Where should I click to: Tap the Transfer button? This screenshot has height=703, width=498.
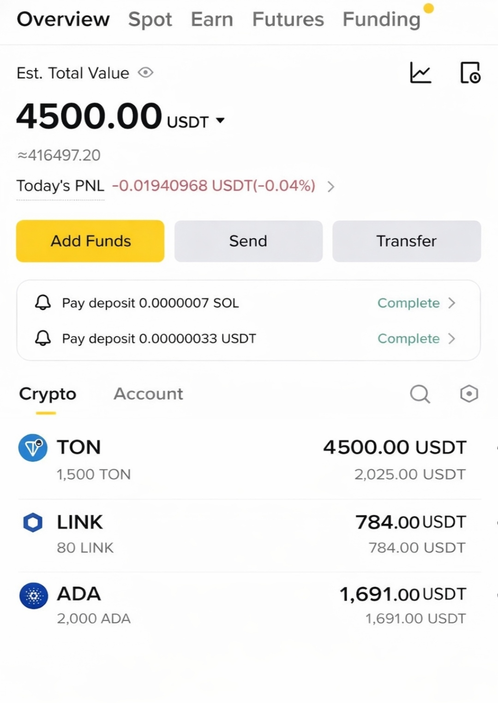click(407, 241)
